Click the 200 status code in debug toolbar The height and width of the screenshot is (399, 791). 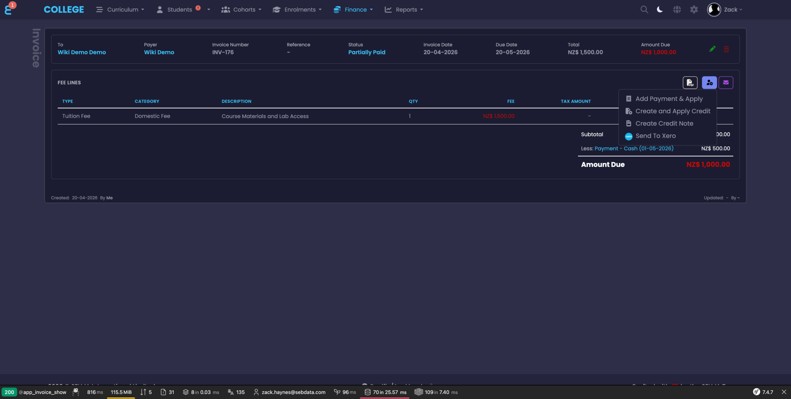(x=9, y=392)
